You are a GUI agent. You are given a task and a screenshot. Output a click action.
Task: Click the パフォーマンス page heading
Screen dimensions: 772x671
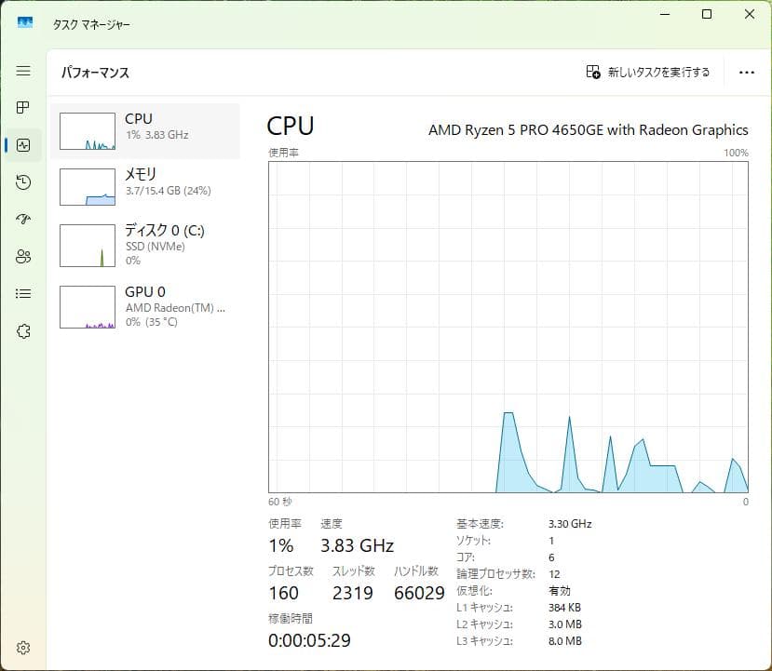(94, 72)
